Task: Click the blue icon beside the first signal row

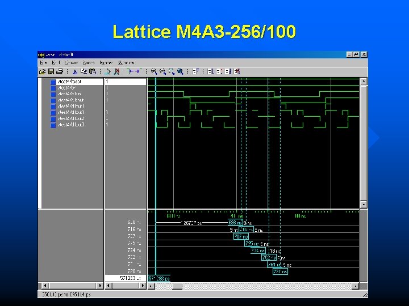Action: click(53, 82)
